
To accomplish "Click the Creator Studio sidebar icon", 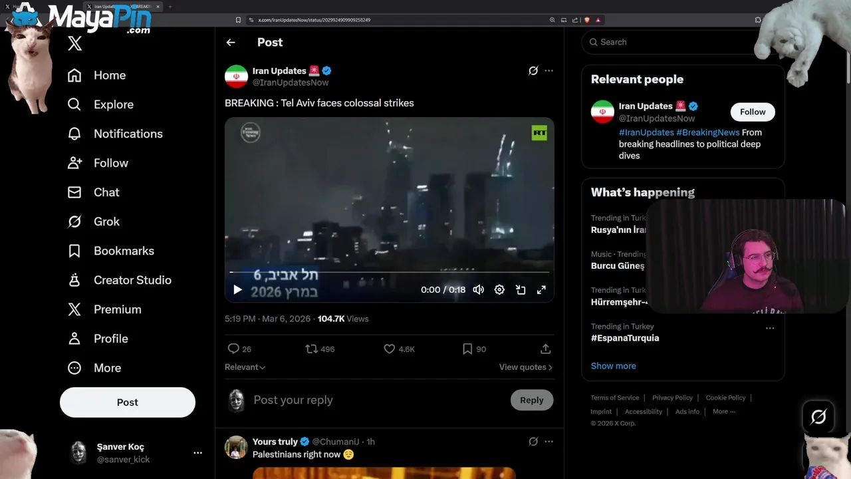I will coord(74,280).
